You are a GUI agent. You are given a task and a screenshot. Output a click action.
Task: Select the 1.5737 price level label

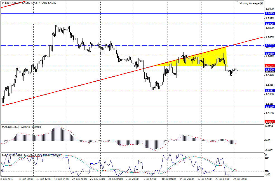pyautogui.click(x=269, y=45)
